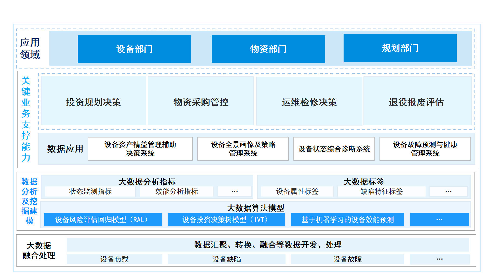Click the 物资部门 blue box
This screenshot has width=489, height=275.
[x=268, y=49]
